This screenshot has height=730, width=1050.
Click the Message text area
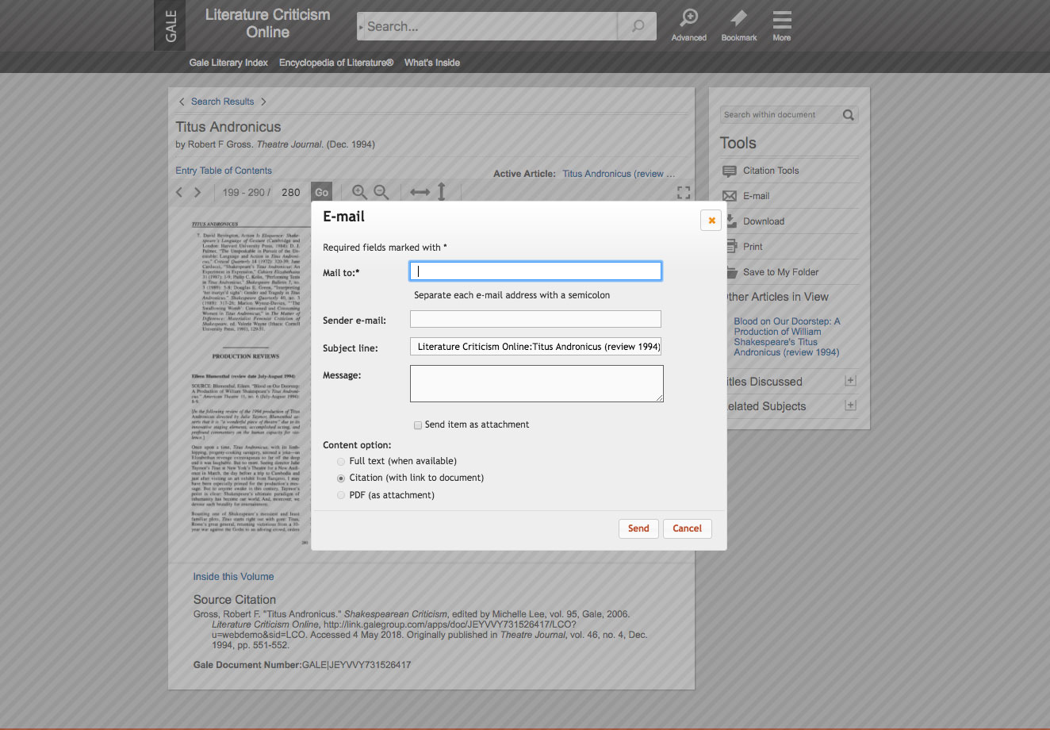point(537,383)
